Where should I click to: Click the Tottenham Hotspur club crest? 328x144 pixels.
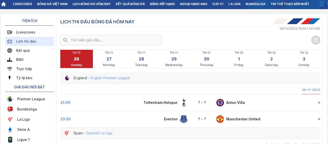184,103
